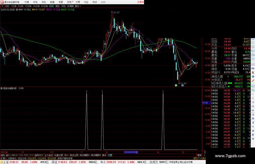Click the 15 minute shortcut in right sidebar
This screenshot has width=255, height=164.
253,102
